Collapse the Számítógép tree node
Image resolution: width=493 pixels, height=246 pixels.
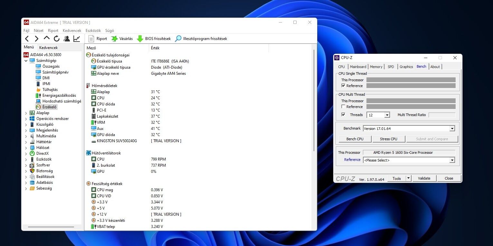(x=26, y=61)
